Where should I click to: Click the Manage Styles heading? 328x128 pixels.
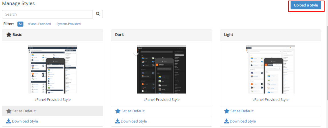tap(18, 3)
